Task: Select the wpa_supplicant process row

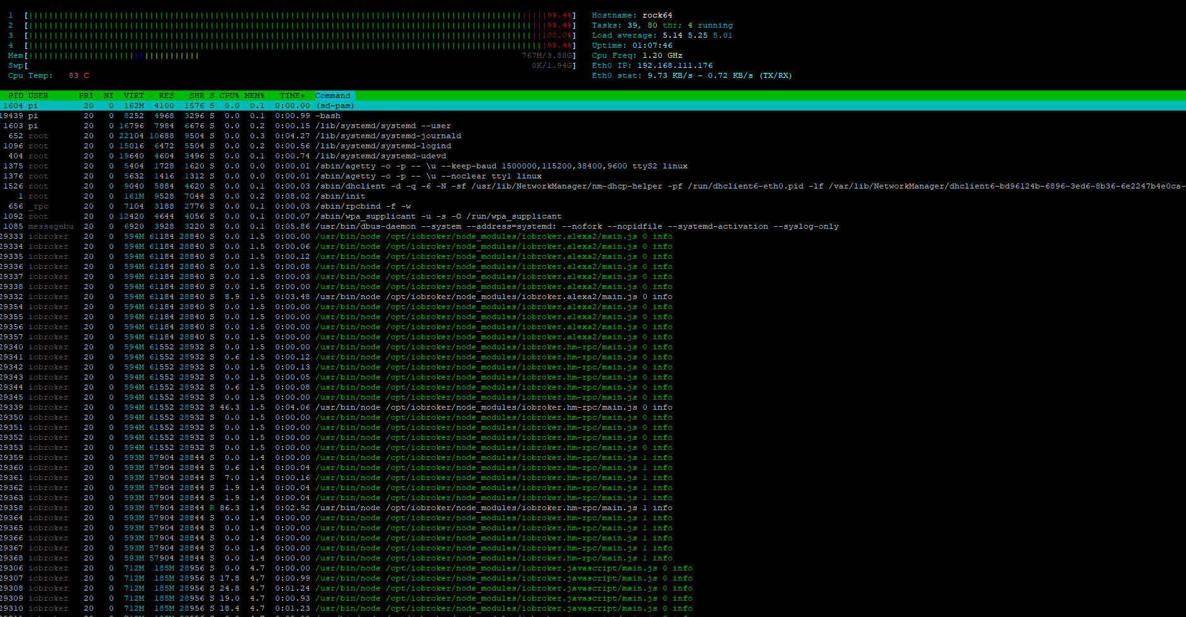Action: tap(593, 216)
